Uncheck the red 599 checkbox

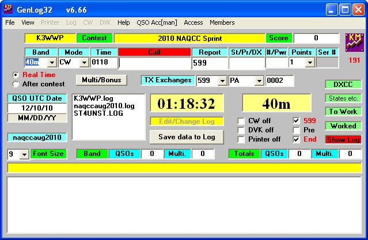296,121
